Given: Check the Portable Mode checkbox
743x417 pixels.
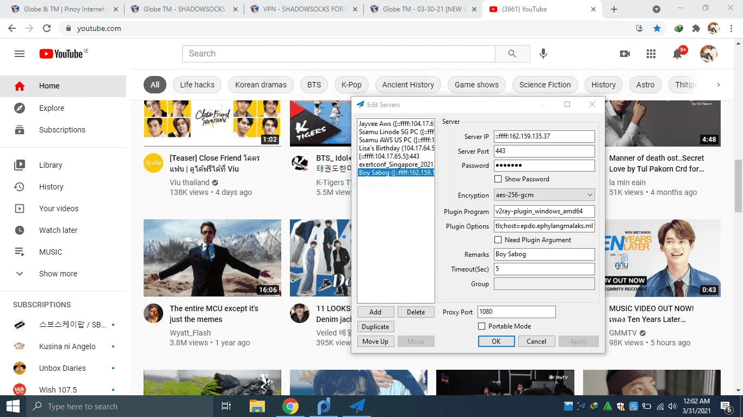Looking at the screenshot, I should point(481,326).
